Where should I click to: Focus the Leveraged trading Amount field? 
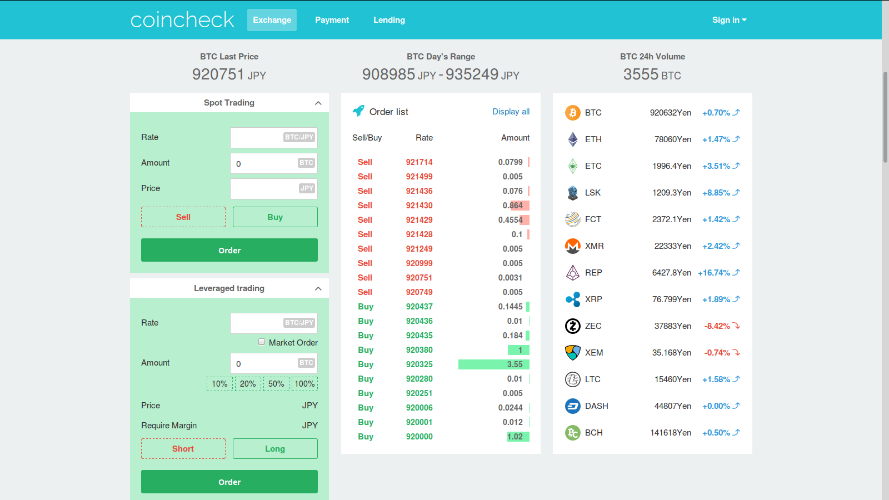(274, 363)
